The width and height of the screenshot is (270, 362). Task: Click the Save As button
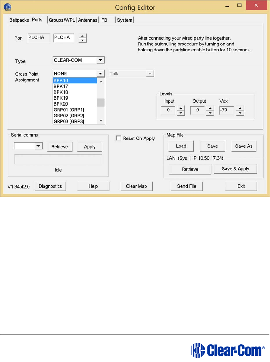(x=244, y=146)
